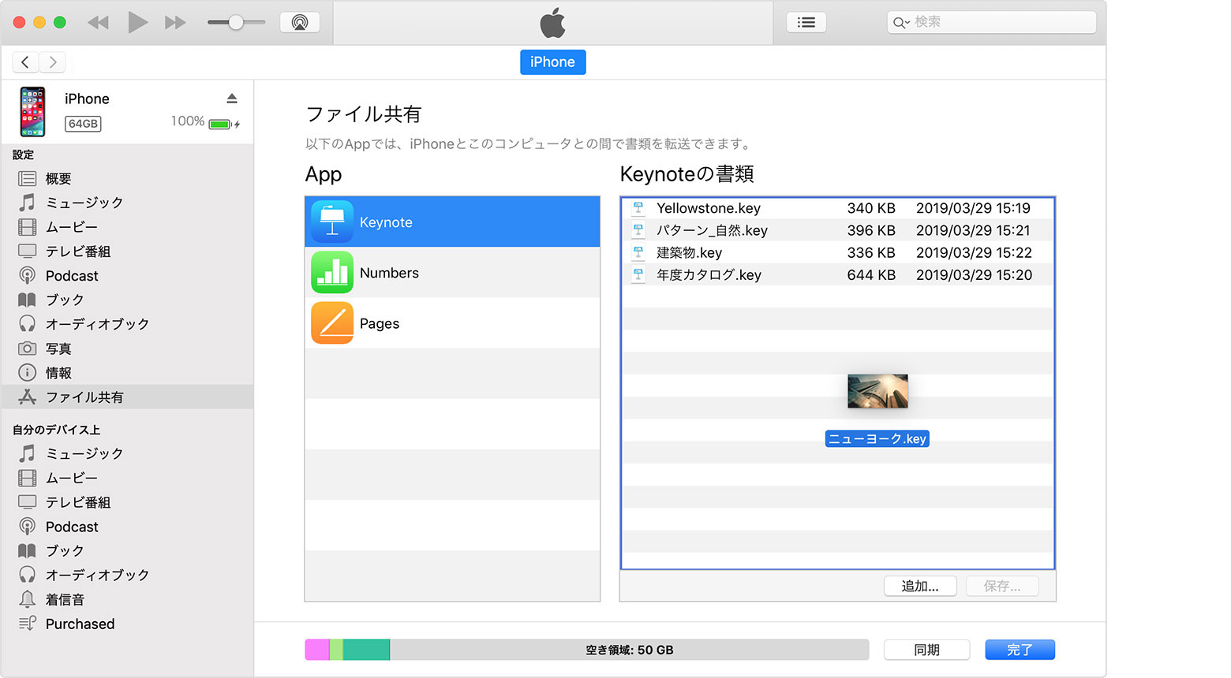The height and width of the screenshot is (678, 1231).
Task: Open オーディオブック under 自分のデバイス上
Action: (128, 575)
